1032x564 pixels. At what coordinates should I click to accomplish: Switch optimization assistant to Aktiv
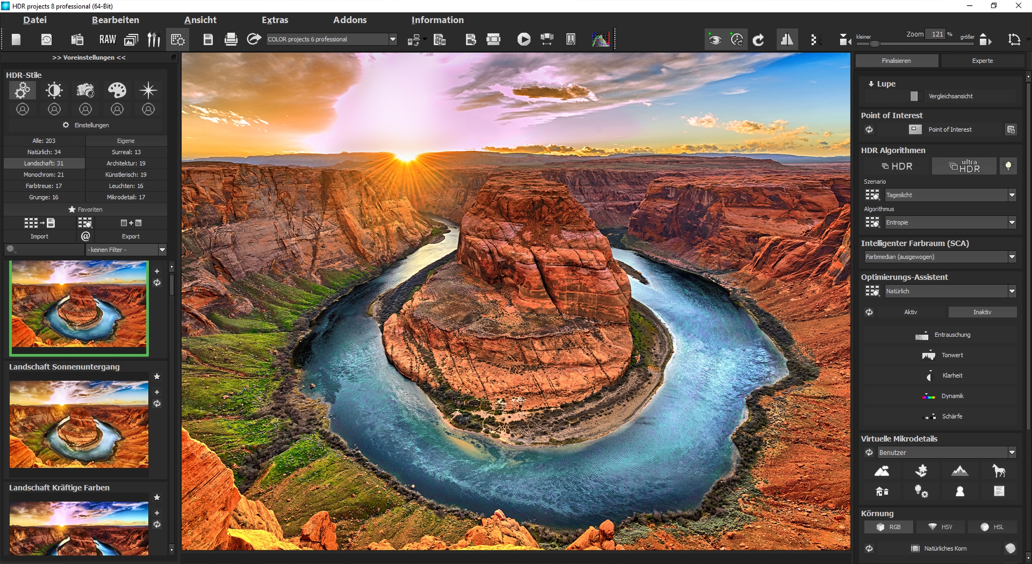coord(910,312)
